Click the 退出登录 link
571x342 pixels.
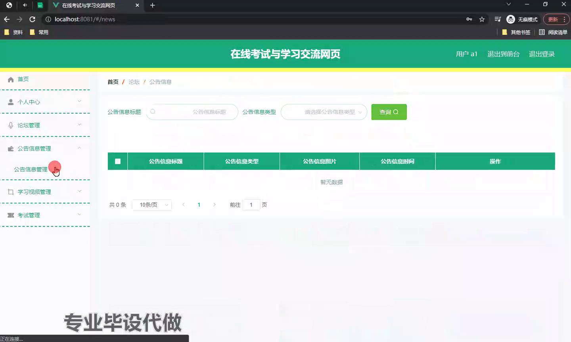pos(542,54)
